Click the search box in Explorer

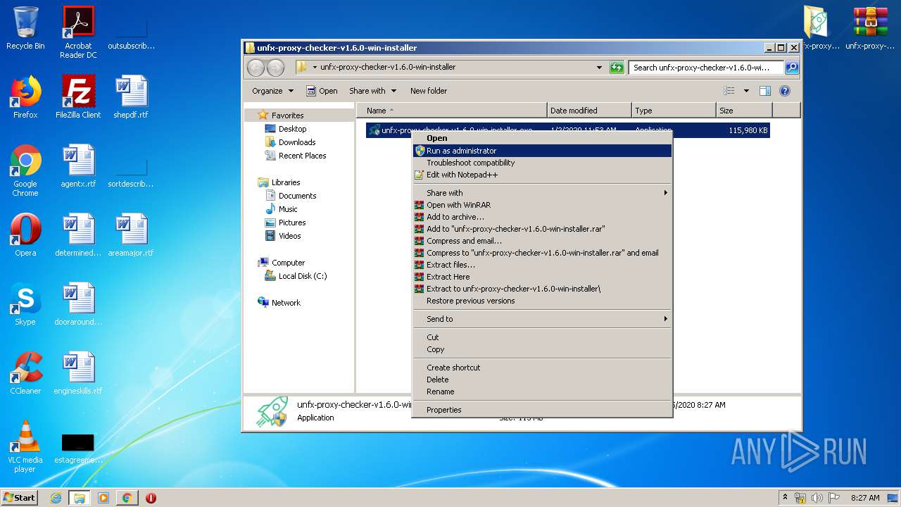click(x=705, y=68)
